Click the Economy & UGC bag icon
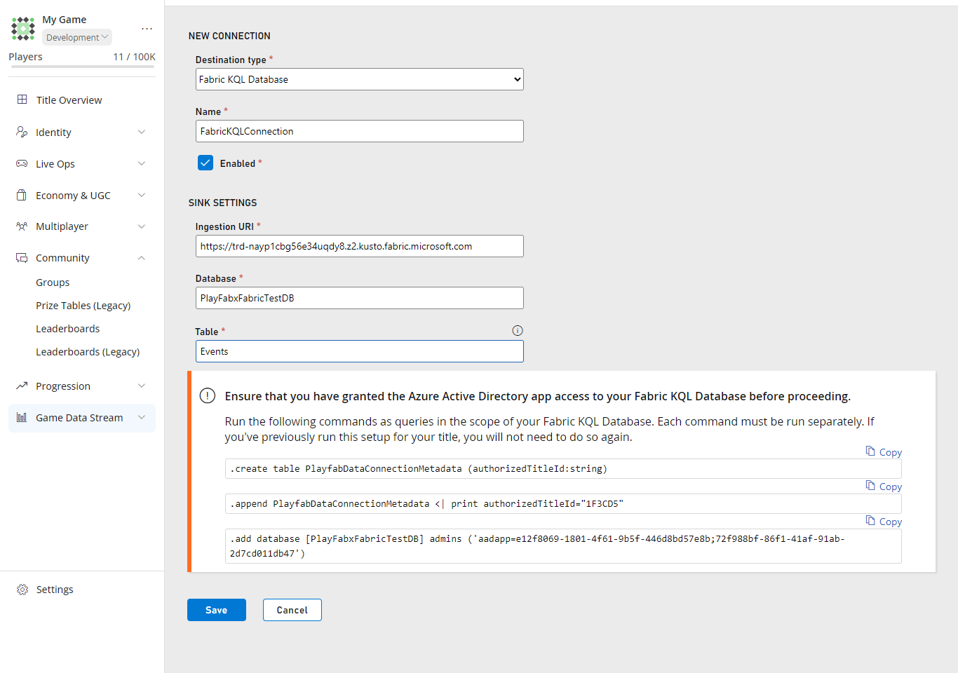Image resolution: width=958 pixels, height=673 pixels. click(22, 195)
